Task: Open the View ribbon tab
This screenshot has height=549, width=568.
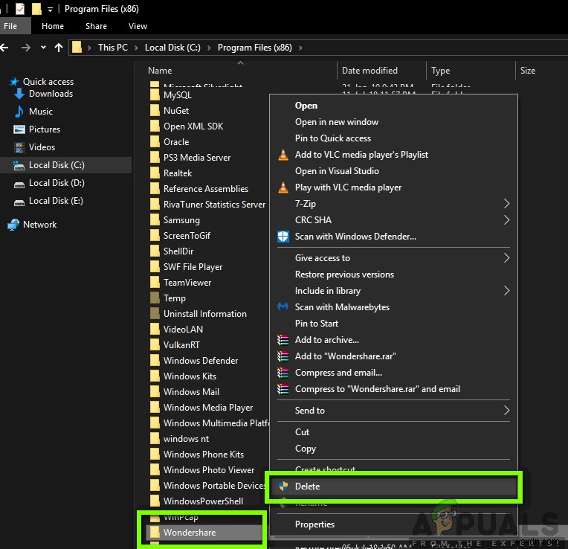Action: (138, 26)
